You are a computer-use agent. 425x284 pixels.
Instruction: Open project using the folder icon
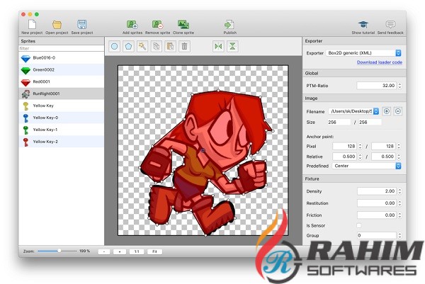(x=57, y=24)
